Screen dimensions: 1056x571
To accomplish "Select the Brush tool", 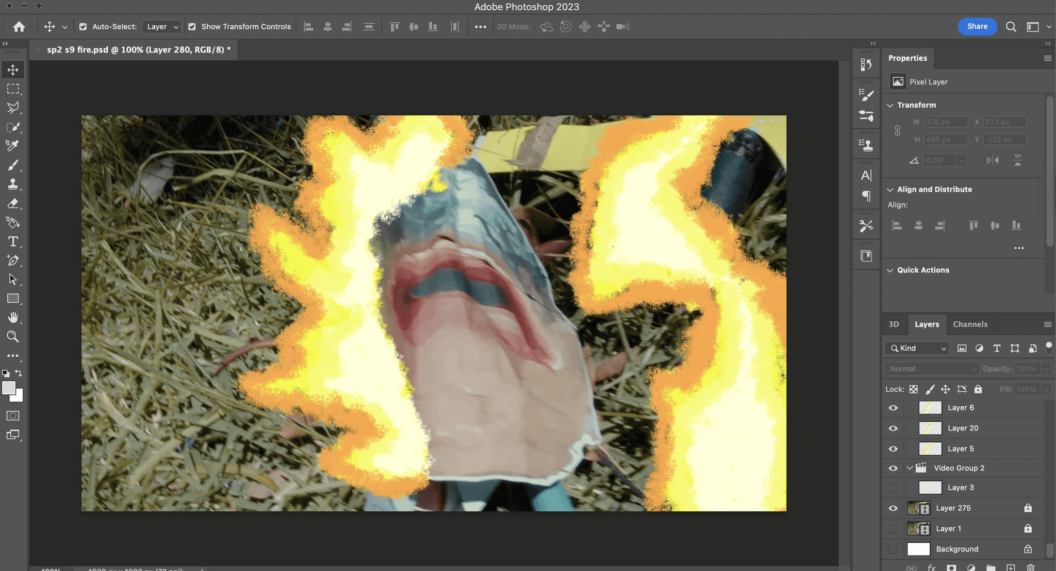I will pos(13,165).
